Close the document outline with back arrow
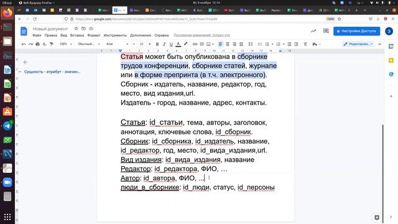This screenshot has width=398, height=224. tap(25, 62)
